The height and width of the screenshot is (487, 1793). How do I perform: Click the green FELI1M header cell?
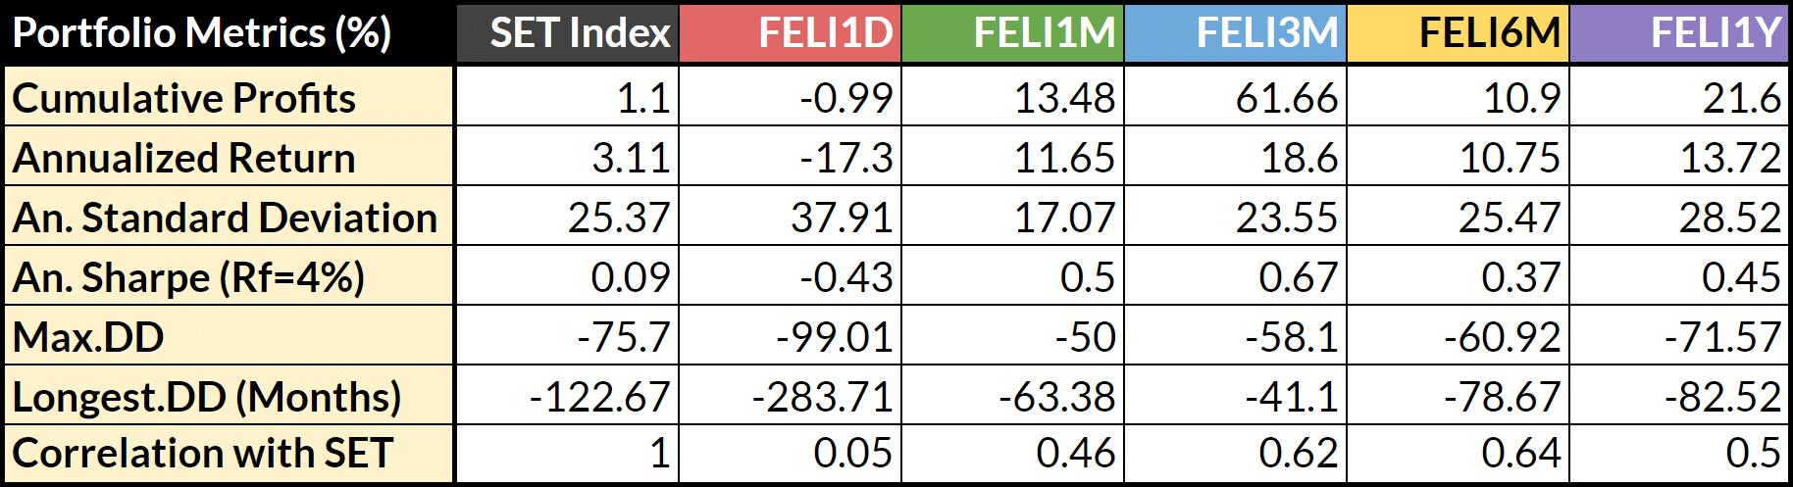click(x=1013, y=33)
